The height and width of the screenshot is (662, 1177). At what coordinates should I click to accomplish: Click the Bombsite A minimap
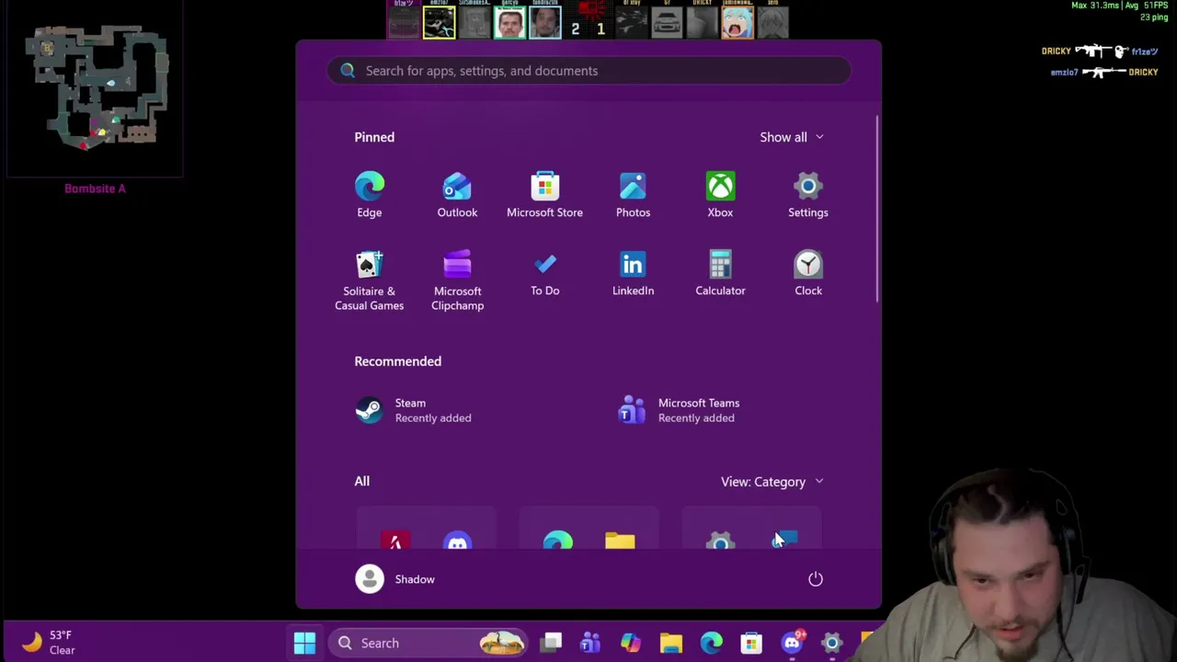tap(96, 89)
